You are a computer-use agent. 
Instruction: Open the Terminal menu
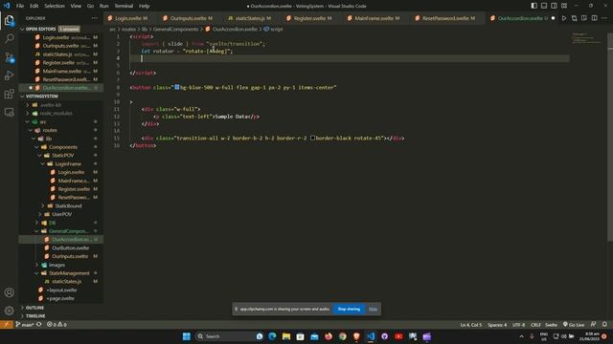coord(124,6)
